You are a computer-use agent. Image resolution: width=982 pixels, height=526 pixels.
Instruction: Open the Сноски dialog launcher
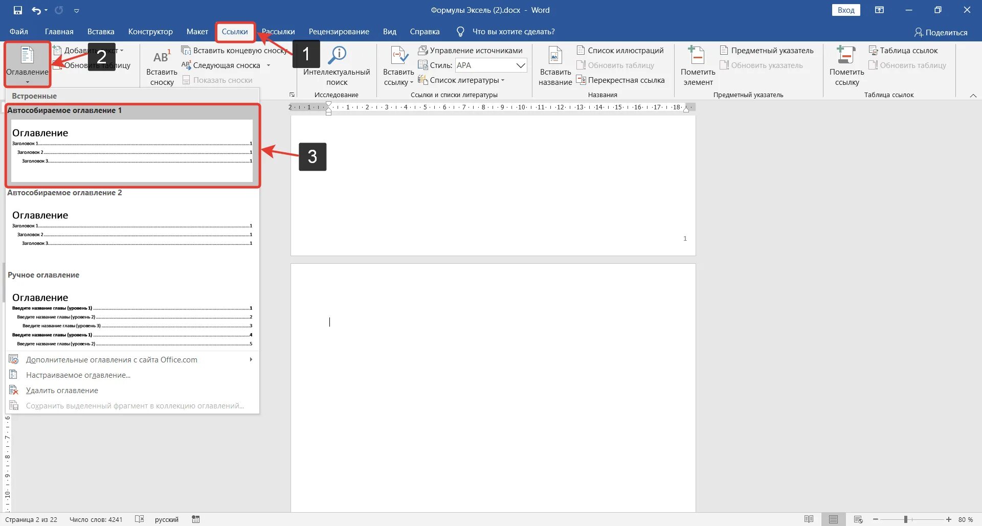(292, 95)
